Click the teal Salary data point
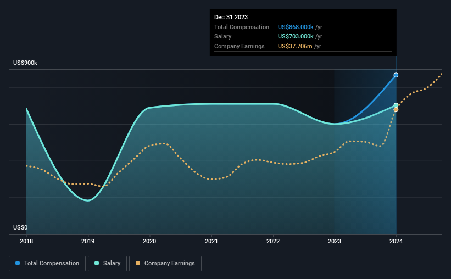451x279 pixels. 396,105
